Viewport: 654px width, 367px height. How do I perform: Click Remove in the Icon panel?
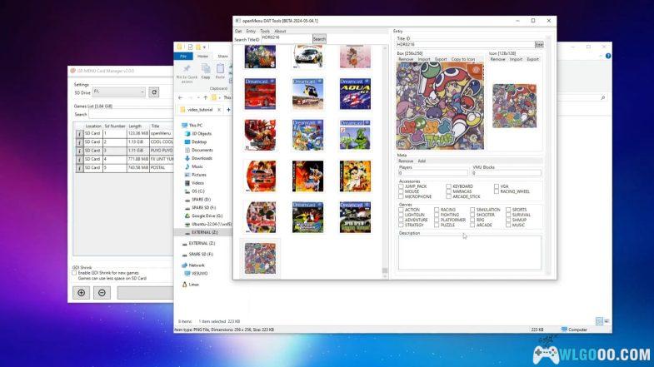point(497,60)
